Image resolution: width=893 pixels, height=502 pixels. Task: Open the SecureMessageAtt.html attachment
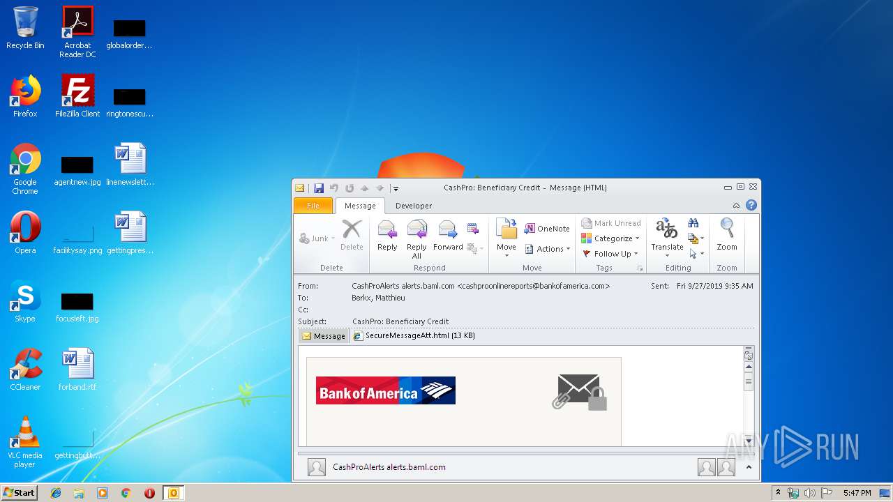pos(414,335)
